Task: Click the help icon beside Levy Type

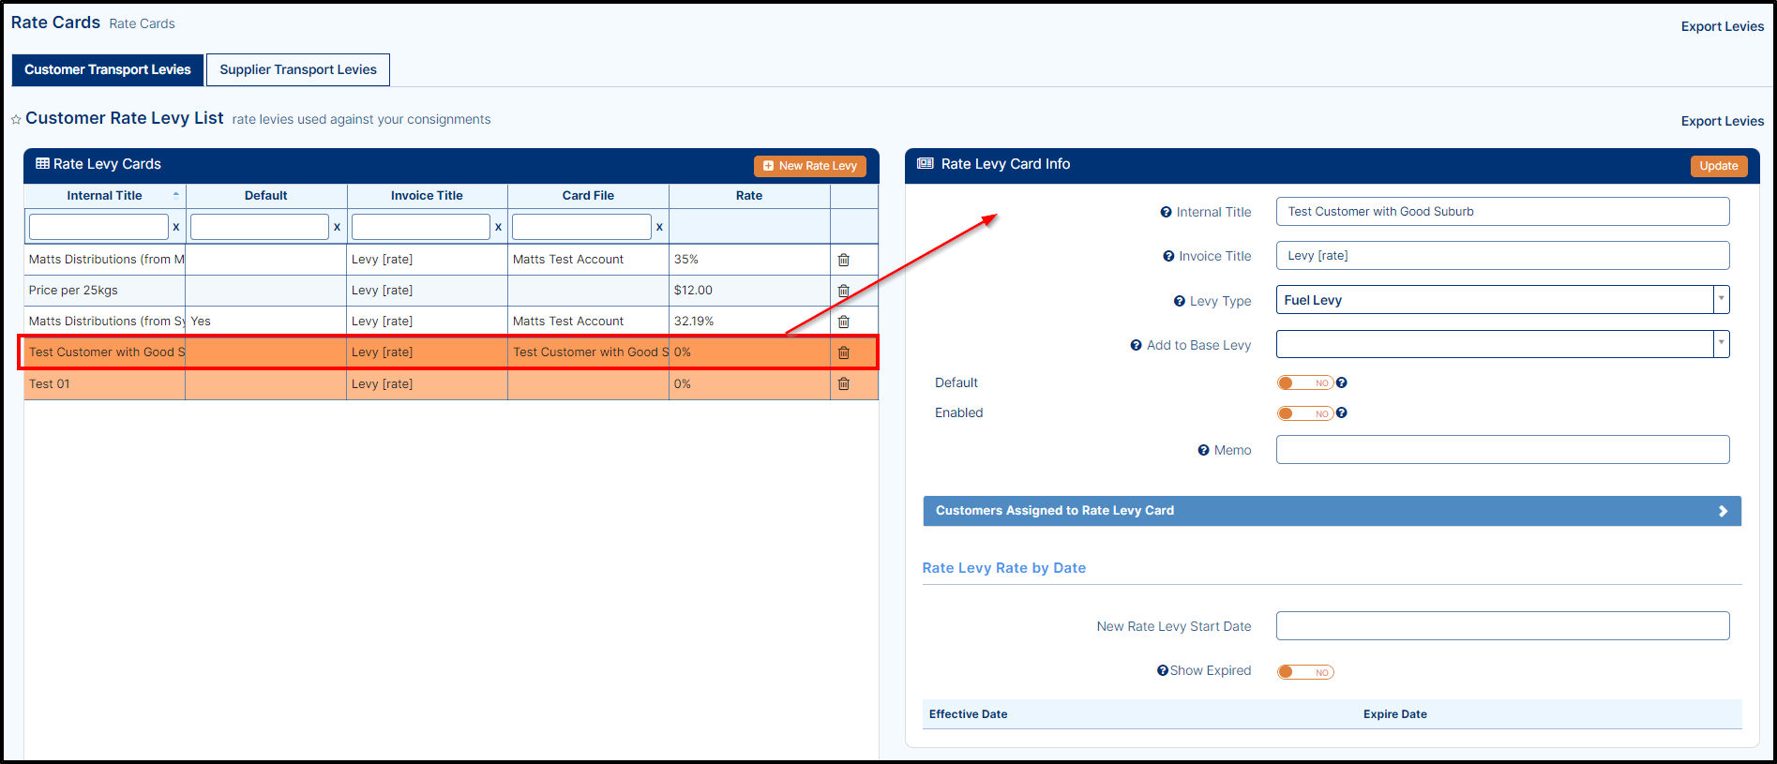Action: [1179, 301]
